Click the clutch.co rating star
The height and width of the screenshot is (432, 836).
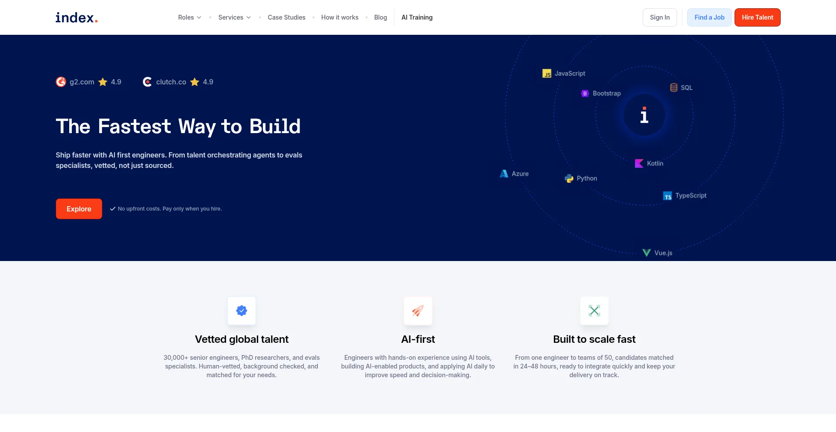(x=195, y=82)
